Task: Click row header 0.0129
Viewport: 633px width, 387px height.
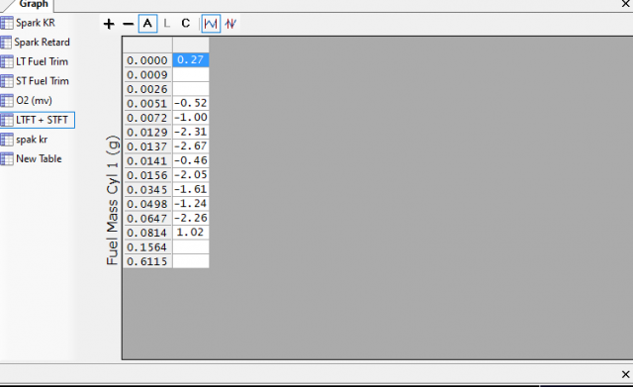Action: coord(147,132)
